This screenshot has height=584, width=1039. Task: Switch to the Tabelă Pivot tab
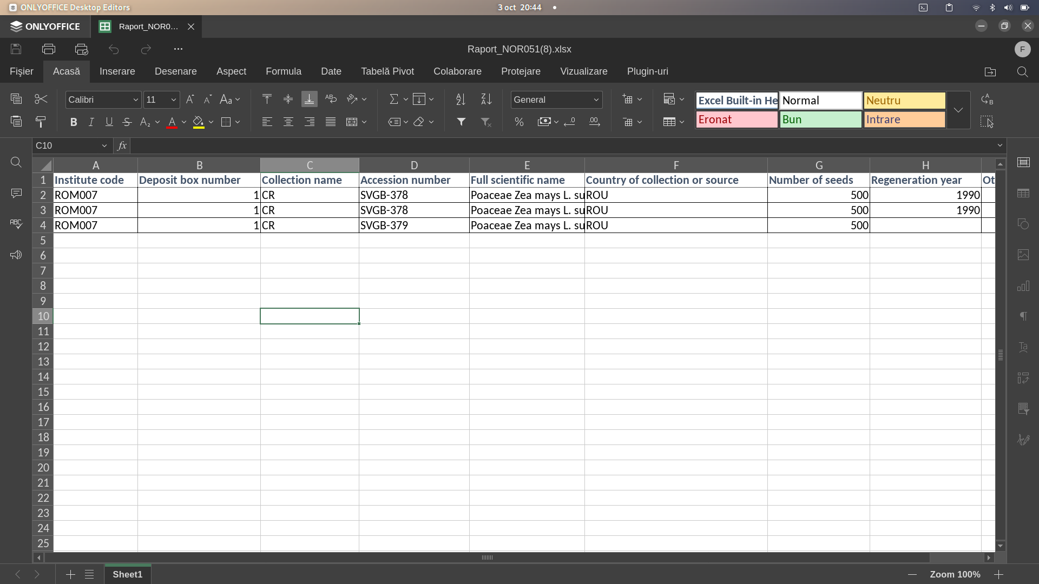pos(387,71)
